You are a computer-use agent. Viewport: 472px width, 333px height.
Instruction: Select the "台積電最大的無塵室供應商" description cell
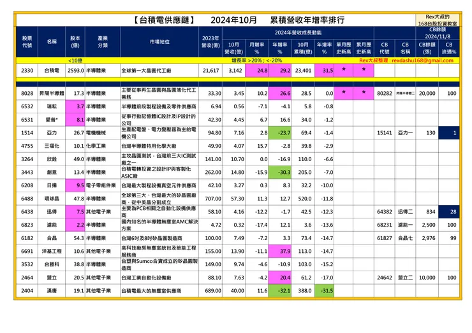tap(159, 291)
